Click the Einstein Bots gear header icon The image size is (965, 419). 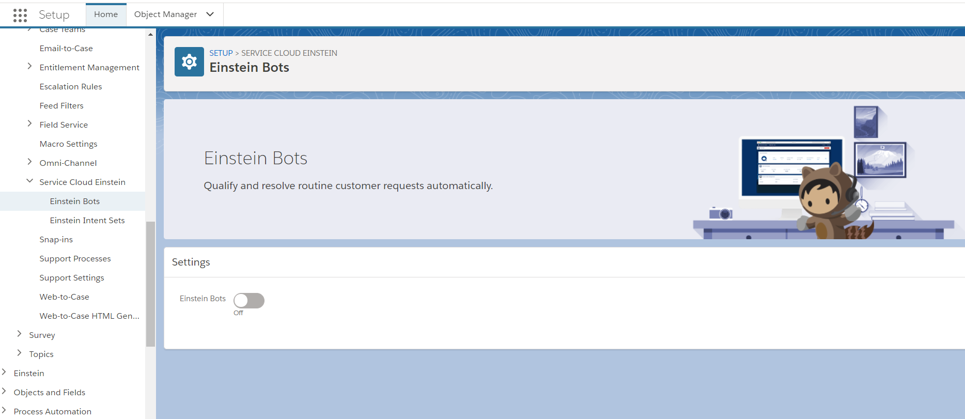click(x=189, y=62)
